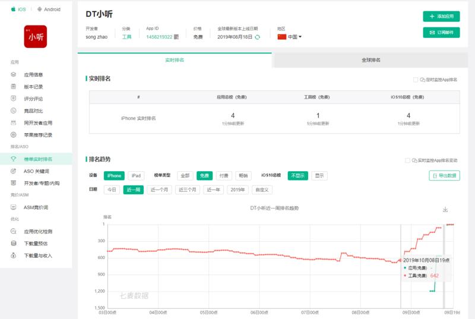Screen dimensions: 475x319
Task: Enable 实时监控App排名变动 checkbox
Action: click(x=407, y=160)
